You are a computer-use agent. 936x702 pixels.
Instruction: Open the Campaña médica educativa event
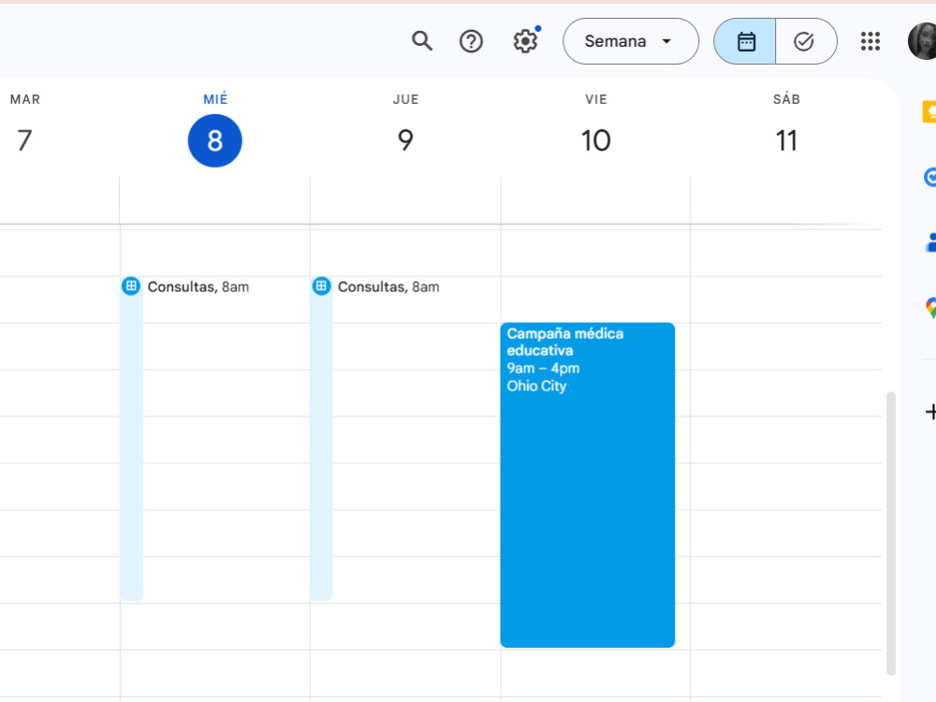pos(588,485)
